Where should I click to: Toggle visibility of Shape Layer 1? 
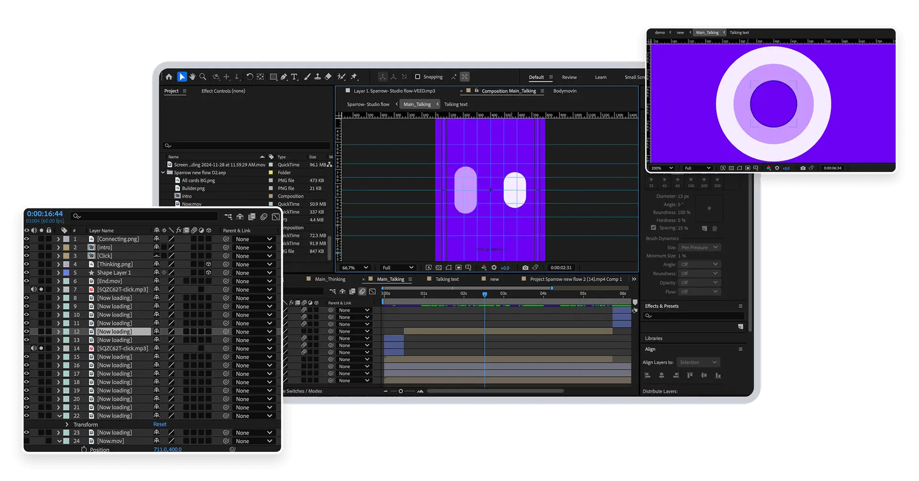(27, 273)
